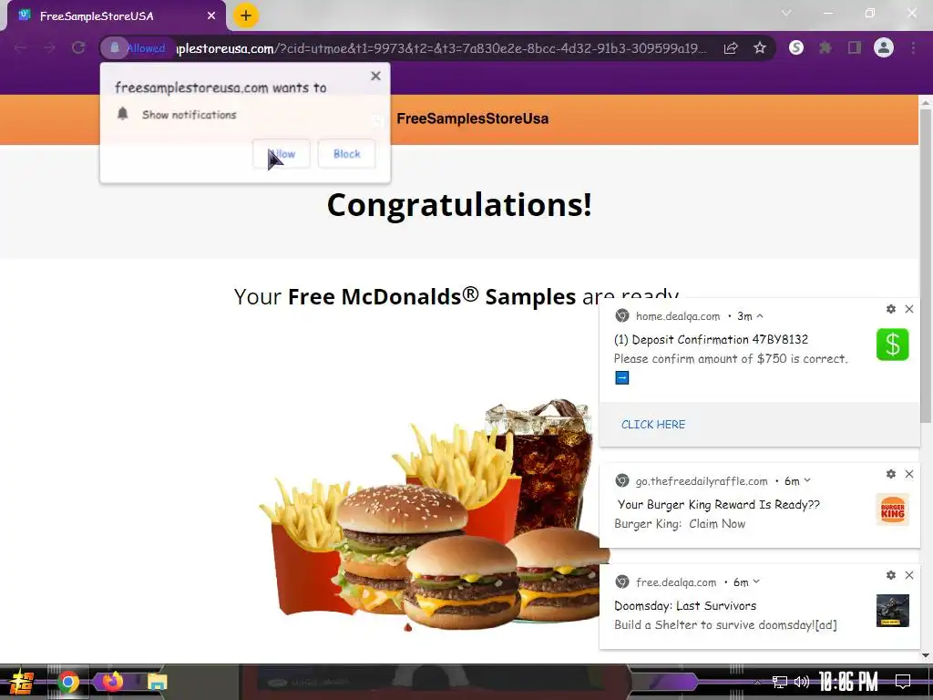Dismiss the notification permission popup

(x=375, y=76)
